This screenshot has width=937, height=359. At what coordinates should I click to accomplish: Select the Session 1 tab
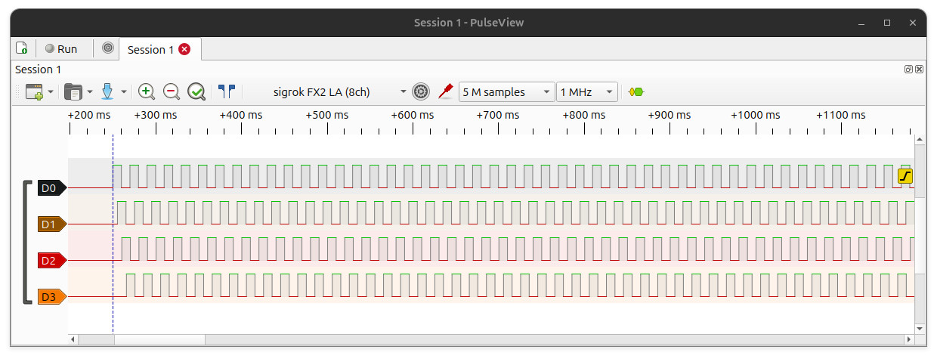150,49
